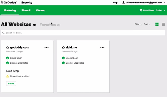167x97 pixels.
Task: Click the GoDaddy logo
Action: [9, 3]
